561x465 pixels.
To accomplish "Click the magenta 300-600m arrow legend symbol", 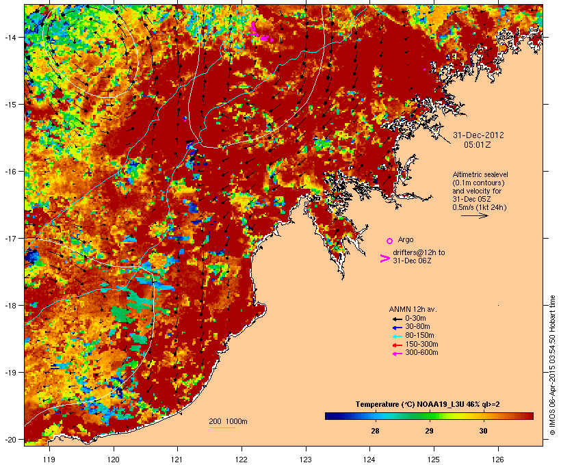I will 397,354.
